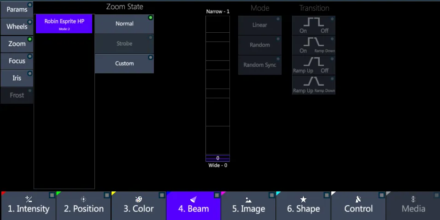
Task: Open the 4. Beam attribute group
Action: coord(194,206)
